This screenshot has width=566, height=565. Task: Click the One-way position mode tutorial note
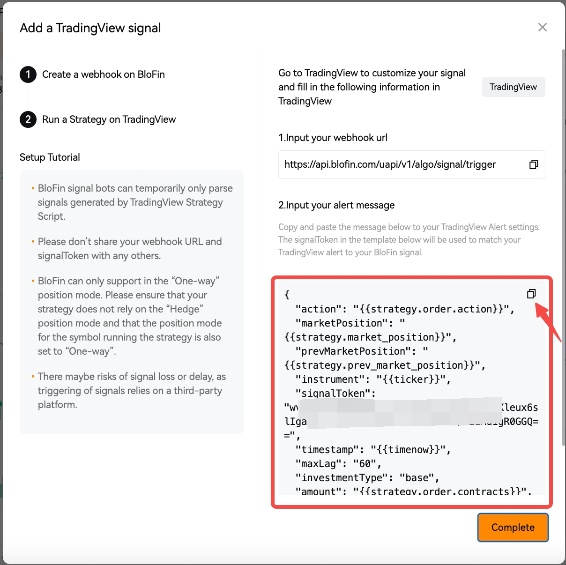(129, 316)
